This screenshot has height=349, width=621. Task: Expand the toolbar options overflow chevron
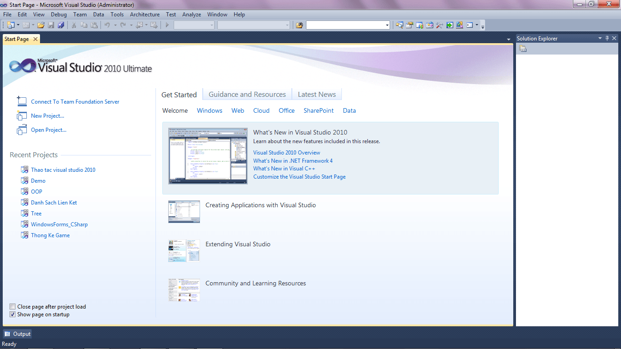(x=482, y=26)
